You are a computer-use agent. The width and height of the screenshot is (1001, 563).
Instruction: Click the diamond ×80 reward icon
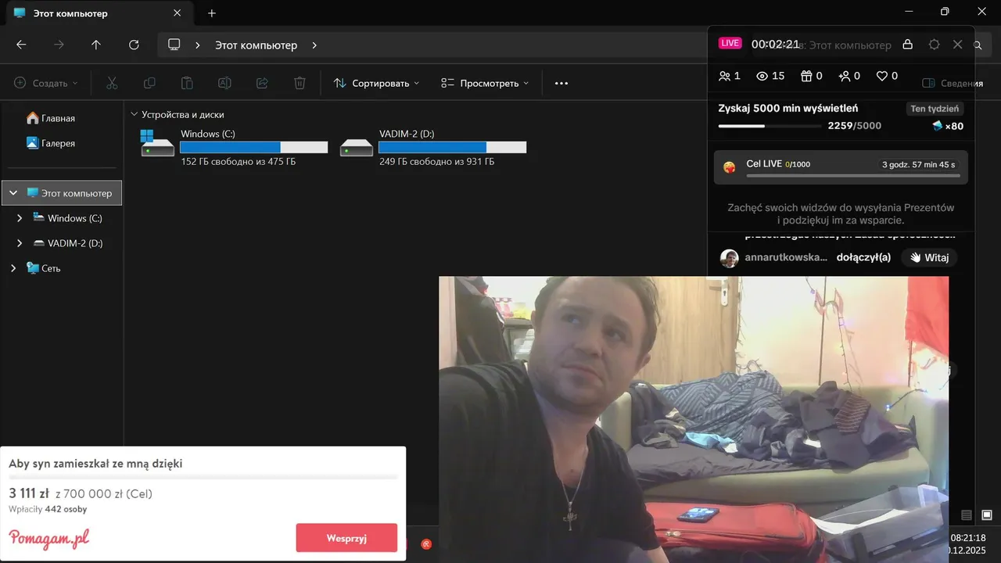click(938, 126)
